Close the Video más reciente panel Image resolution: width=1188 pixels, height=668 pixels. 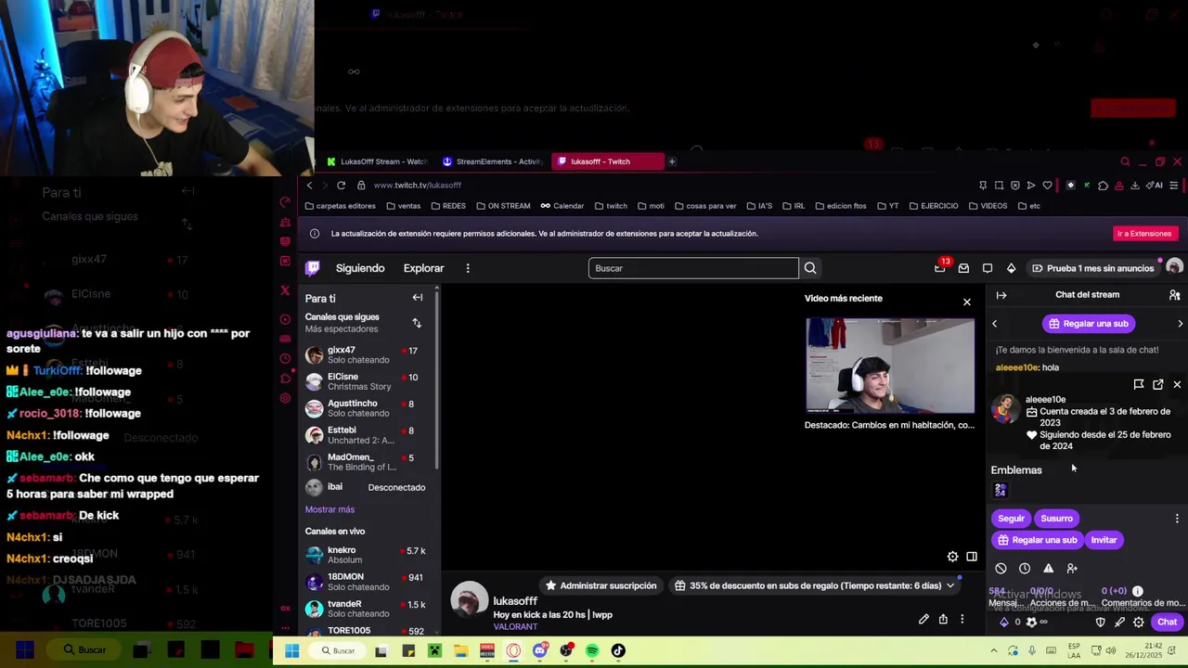click(966, 302)
